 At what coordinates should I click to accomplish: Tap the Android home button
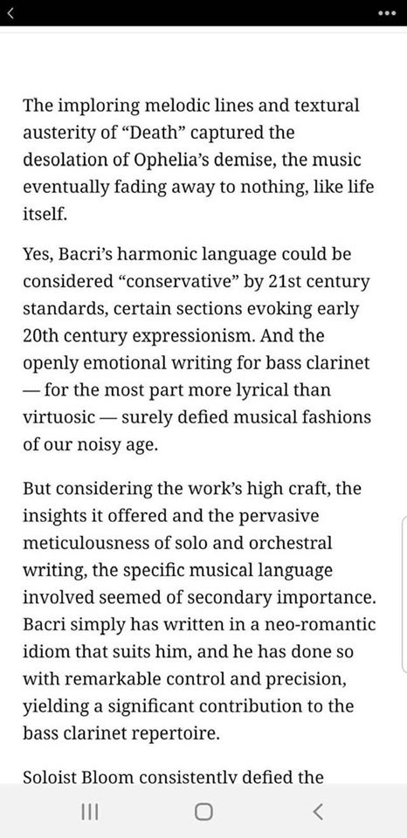point(203,812)
